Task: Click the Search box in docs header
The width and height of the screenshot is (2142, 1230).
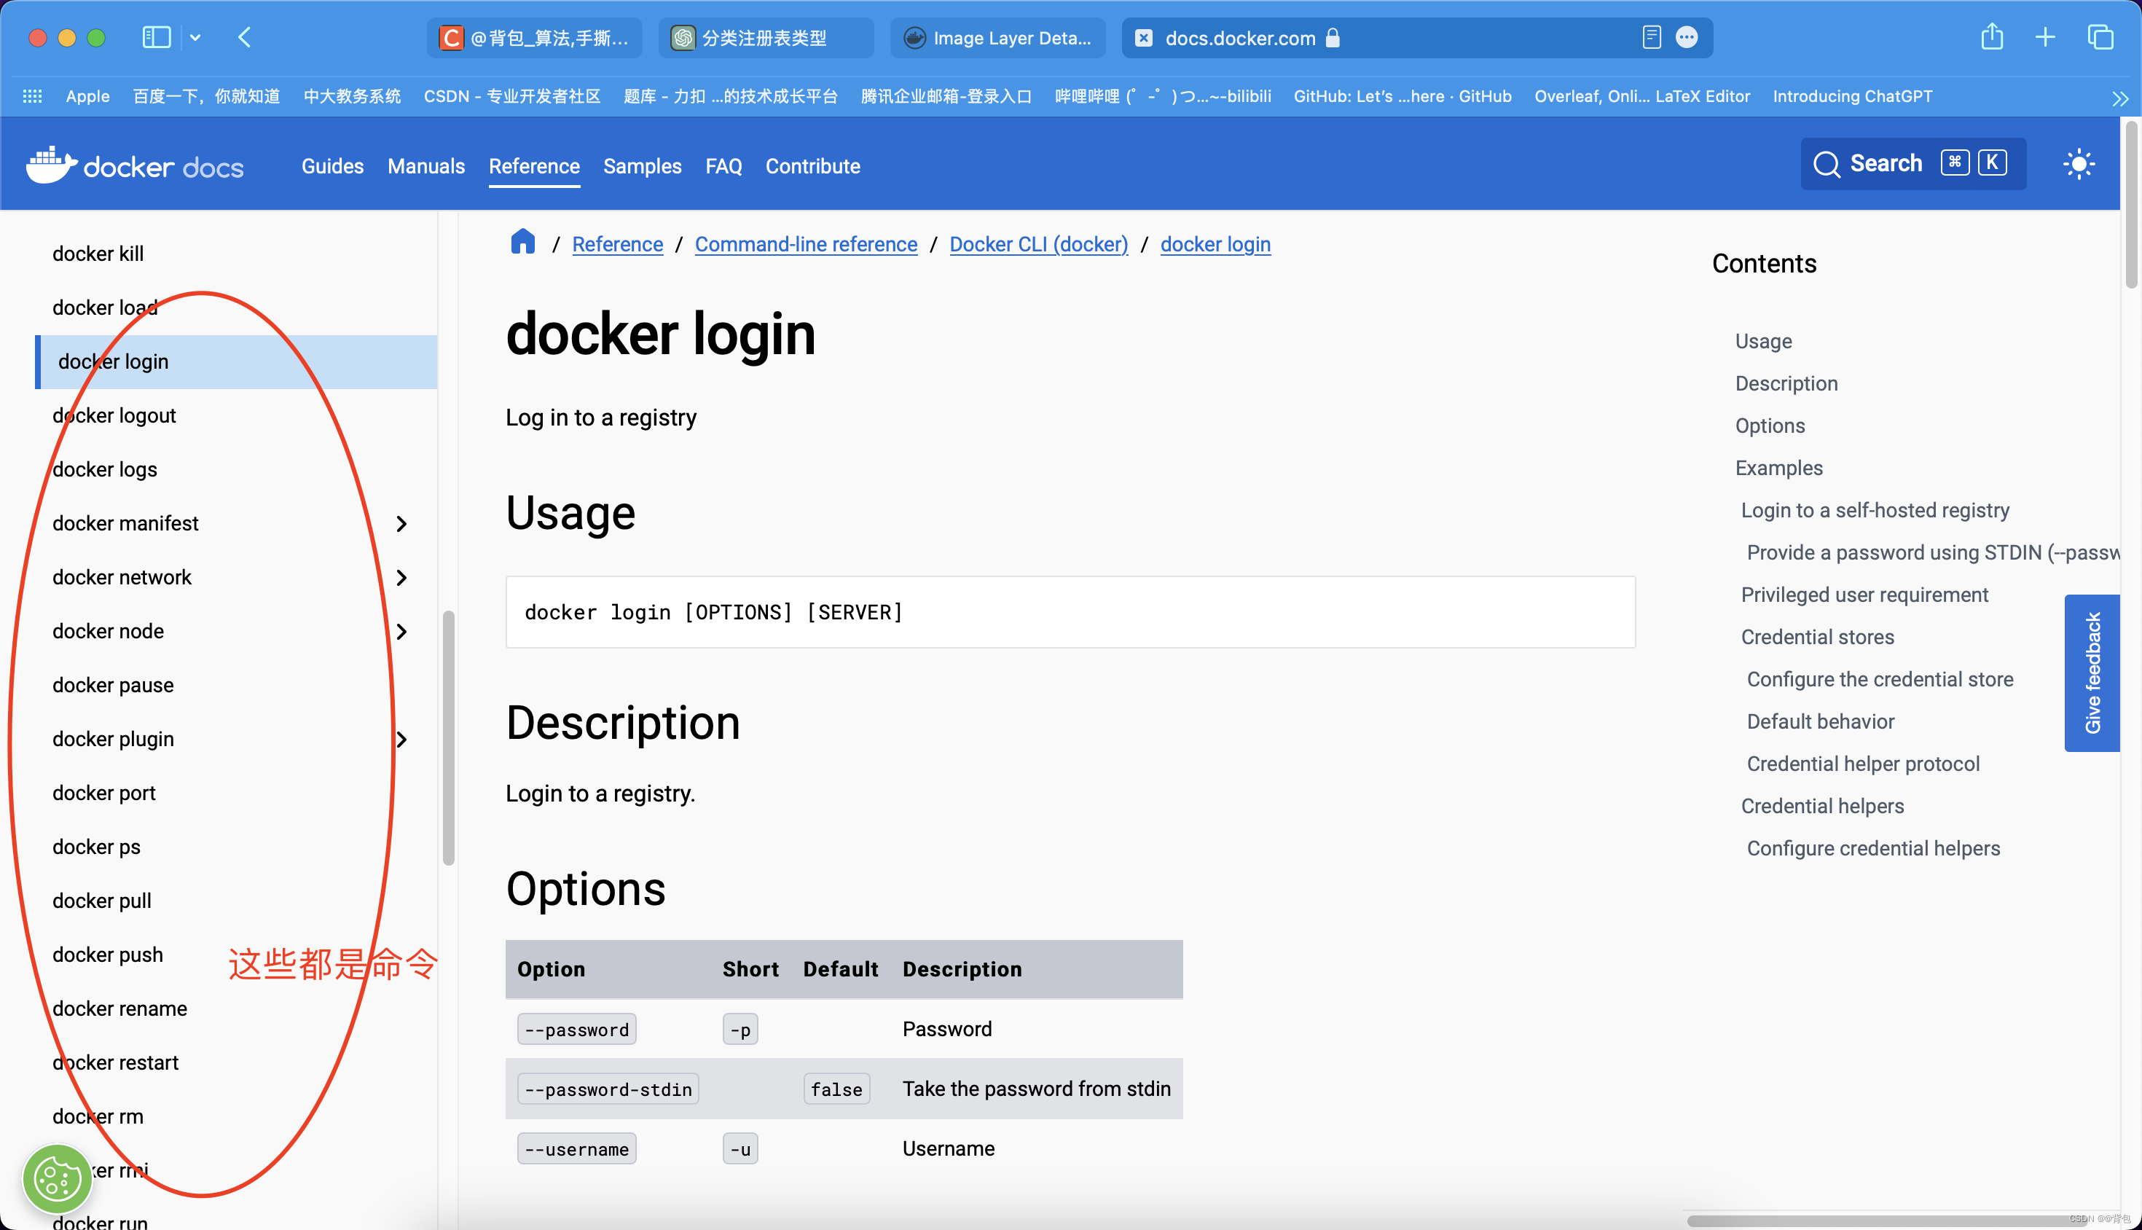Action: [1912, 164]
